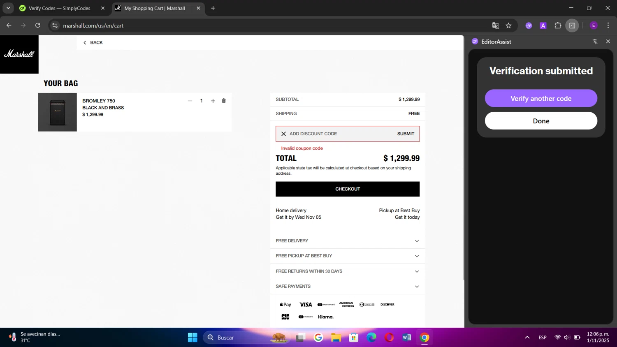Go forward in browser history
617x347 pixels.
point(23,25)
